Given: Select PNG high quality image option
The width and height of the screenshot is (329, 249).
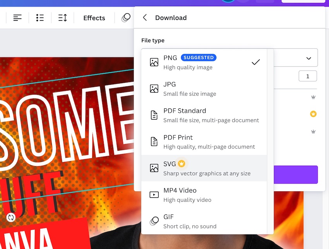Looking at the screenshot, I should 204,62.
